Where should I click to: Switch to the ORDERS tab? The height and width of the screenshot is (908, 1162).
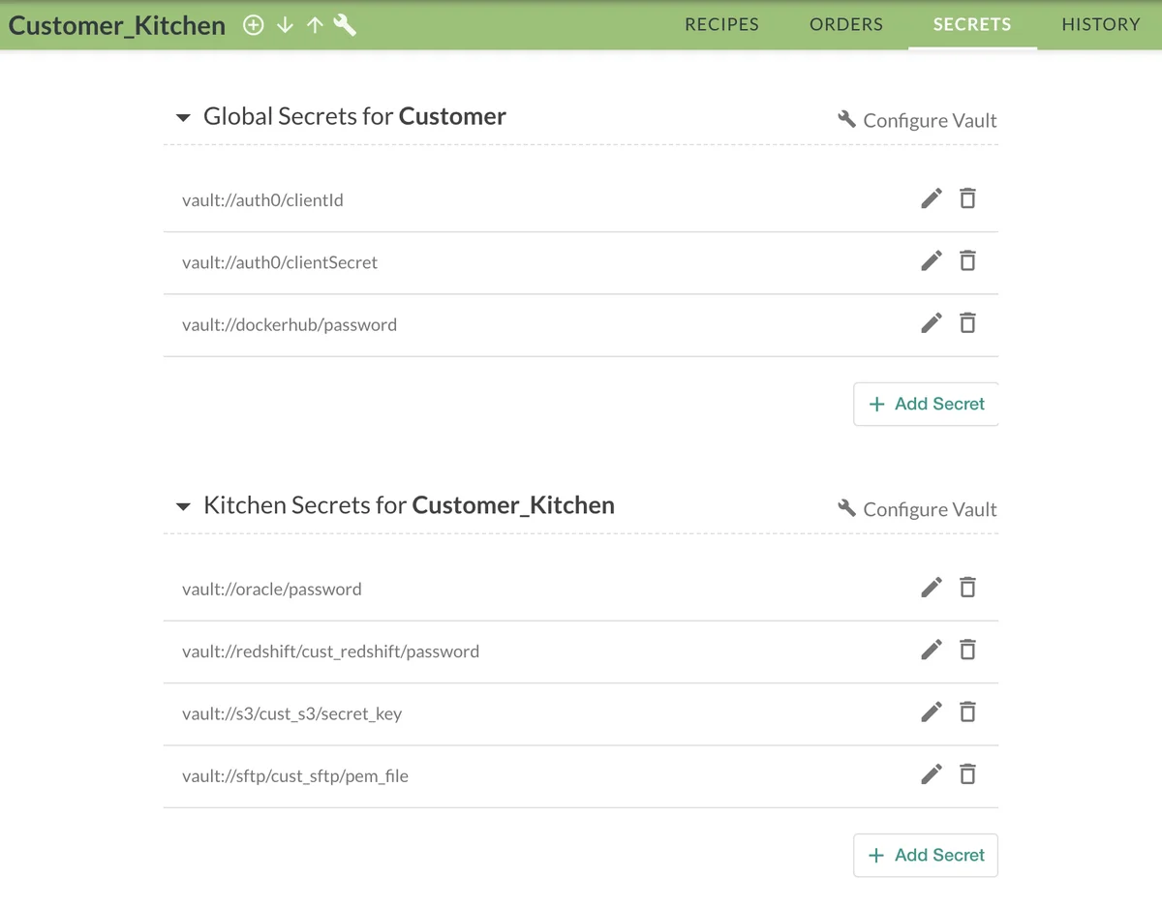tap(845, 24)
